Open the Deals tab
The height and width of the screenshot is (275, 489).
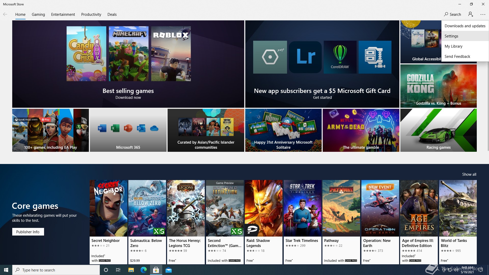click(112, 14)
